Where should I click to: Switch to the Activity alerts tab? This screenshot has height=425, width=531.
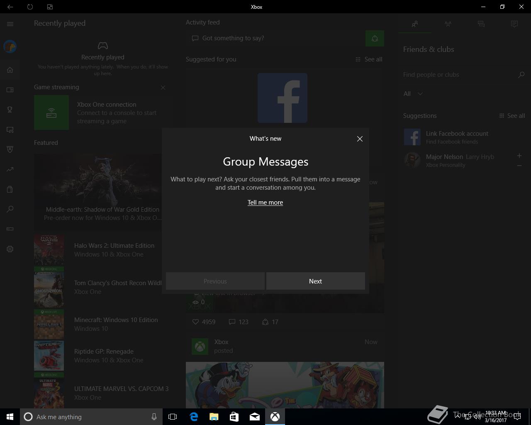[514, 24]
